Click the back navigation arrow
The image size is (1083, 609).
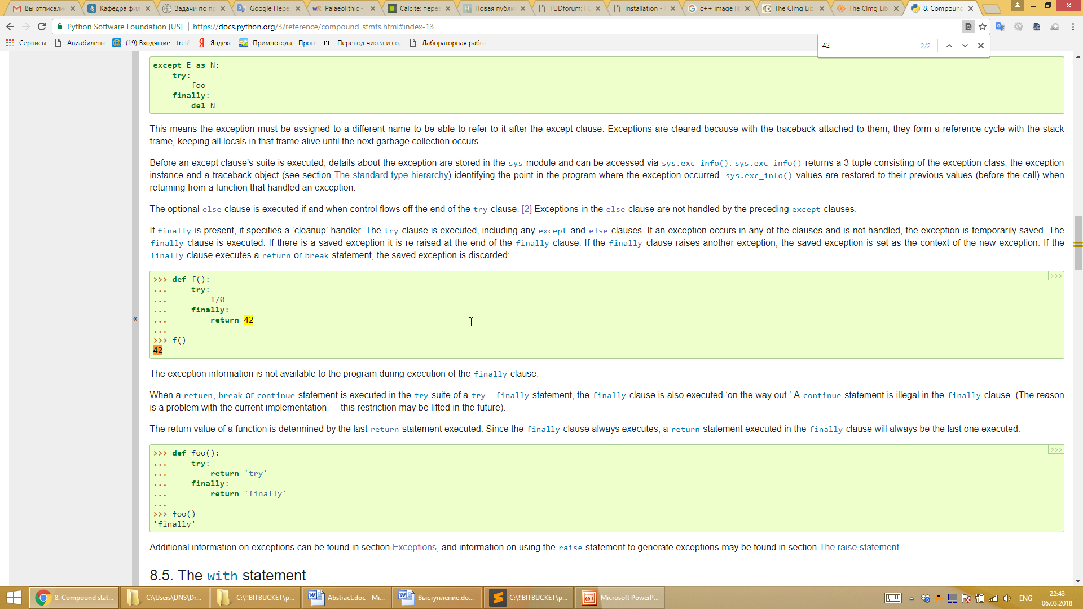[x=10, y=27]
